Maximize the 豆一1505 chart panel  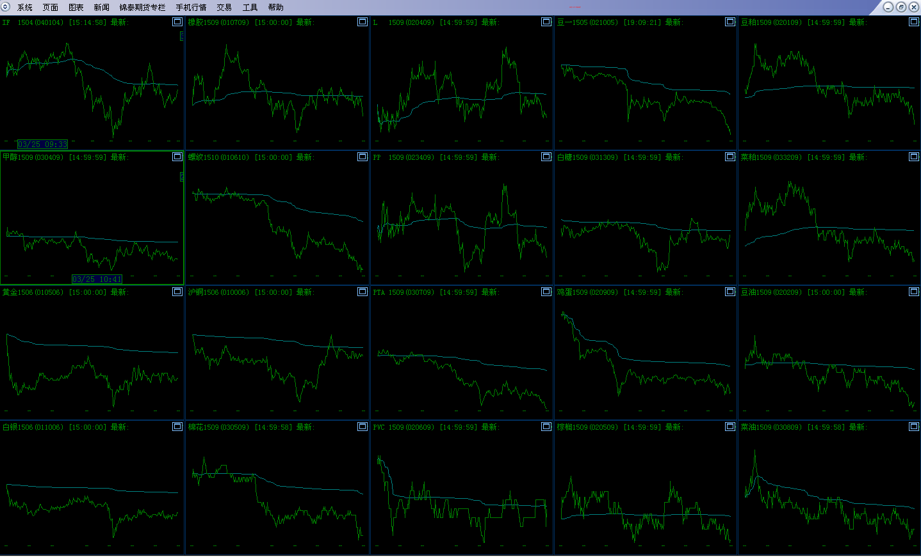[x=730, y=22]
